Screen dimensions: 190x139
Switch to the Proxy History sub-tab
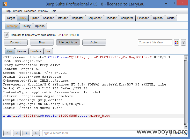coord(26,26)
